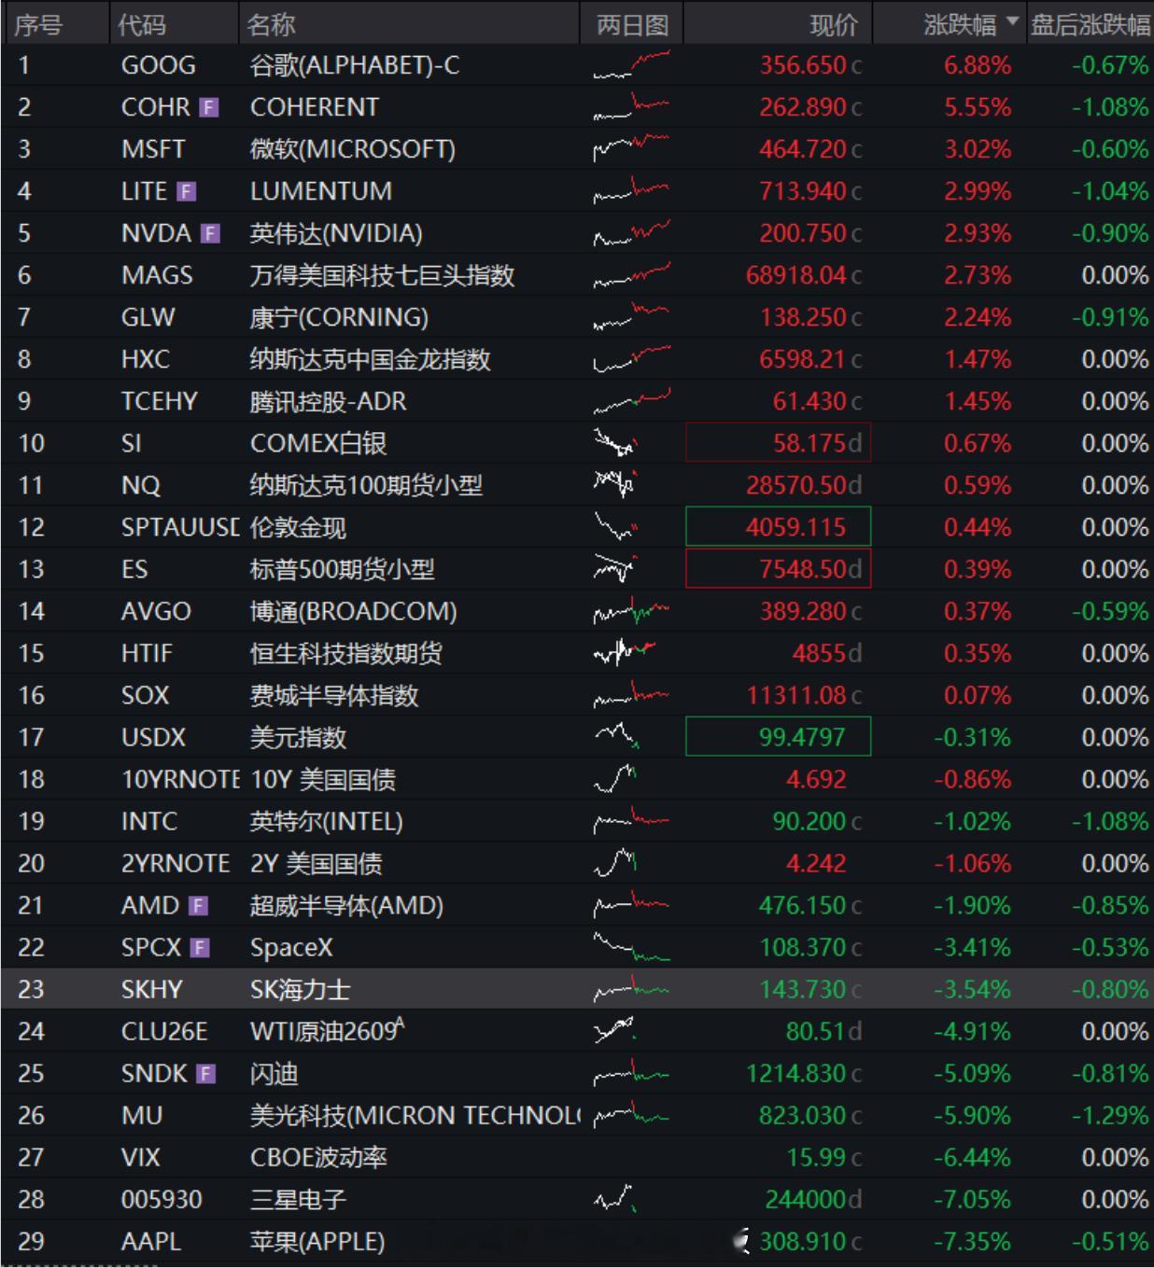Viewport: 1154px width, 1268px height.
Task: Click row number 16 cell
Action: (x=32, y=695)
